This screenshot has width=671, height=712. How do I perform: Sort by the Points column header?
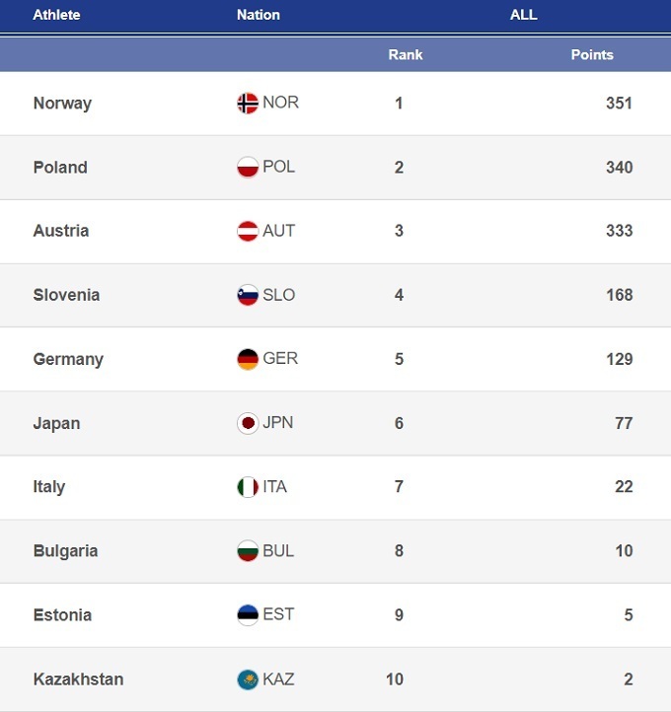click(592, 55)
